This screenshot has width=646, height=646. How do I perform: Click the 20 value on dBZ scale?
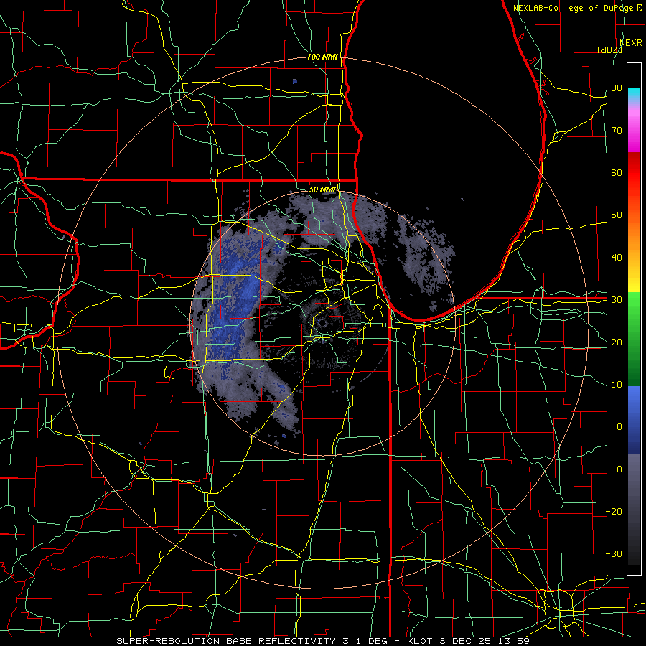(617, 342)
